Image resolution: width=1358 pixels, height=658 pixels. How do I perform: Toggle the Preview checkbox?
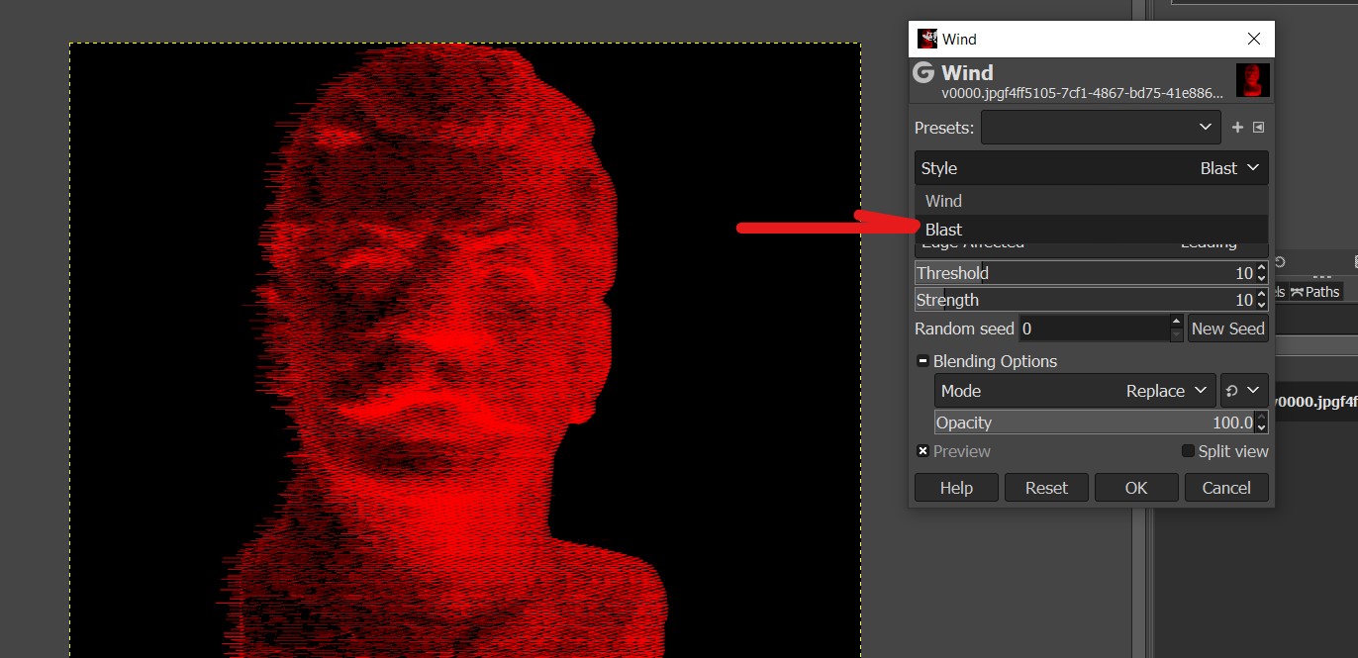point(922,451)
